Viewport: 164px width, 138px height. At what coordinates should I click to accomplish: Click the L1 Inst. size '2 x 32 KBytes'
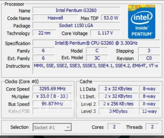tap(118, 96)
